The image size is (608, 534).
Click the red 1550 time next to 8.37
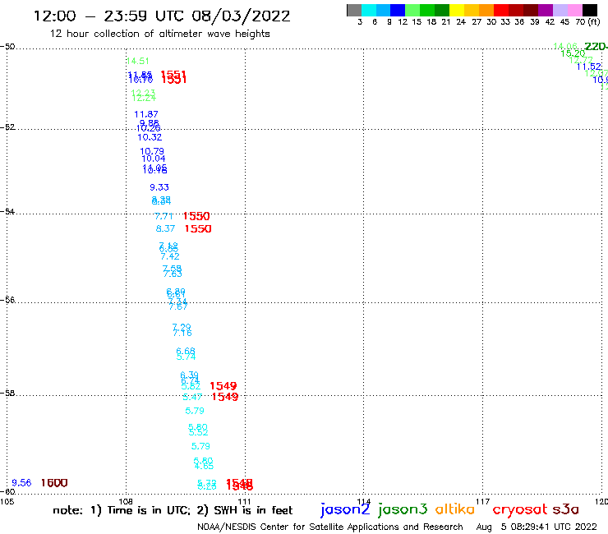[198, 229]
